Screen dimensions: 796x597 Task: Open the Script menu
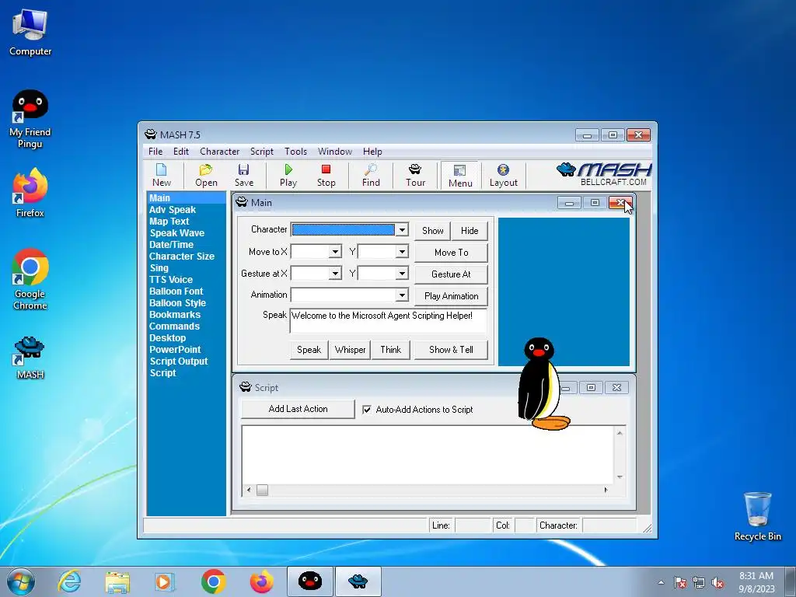261,152
